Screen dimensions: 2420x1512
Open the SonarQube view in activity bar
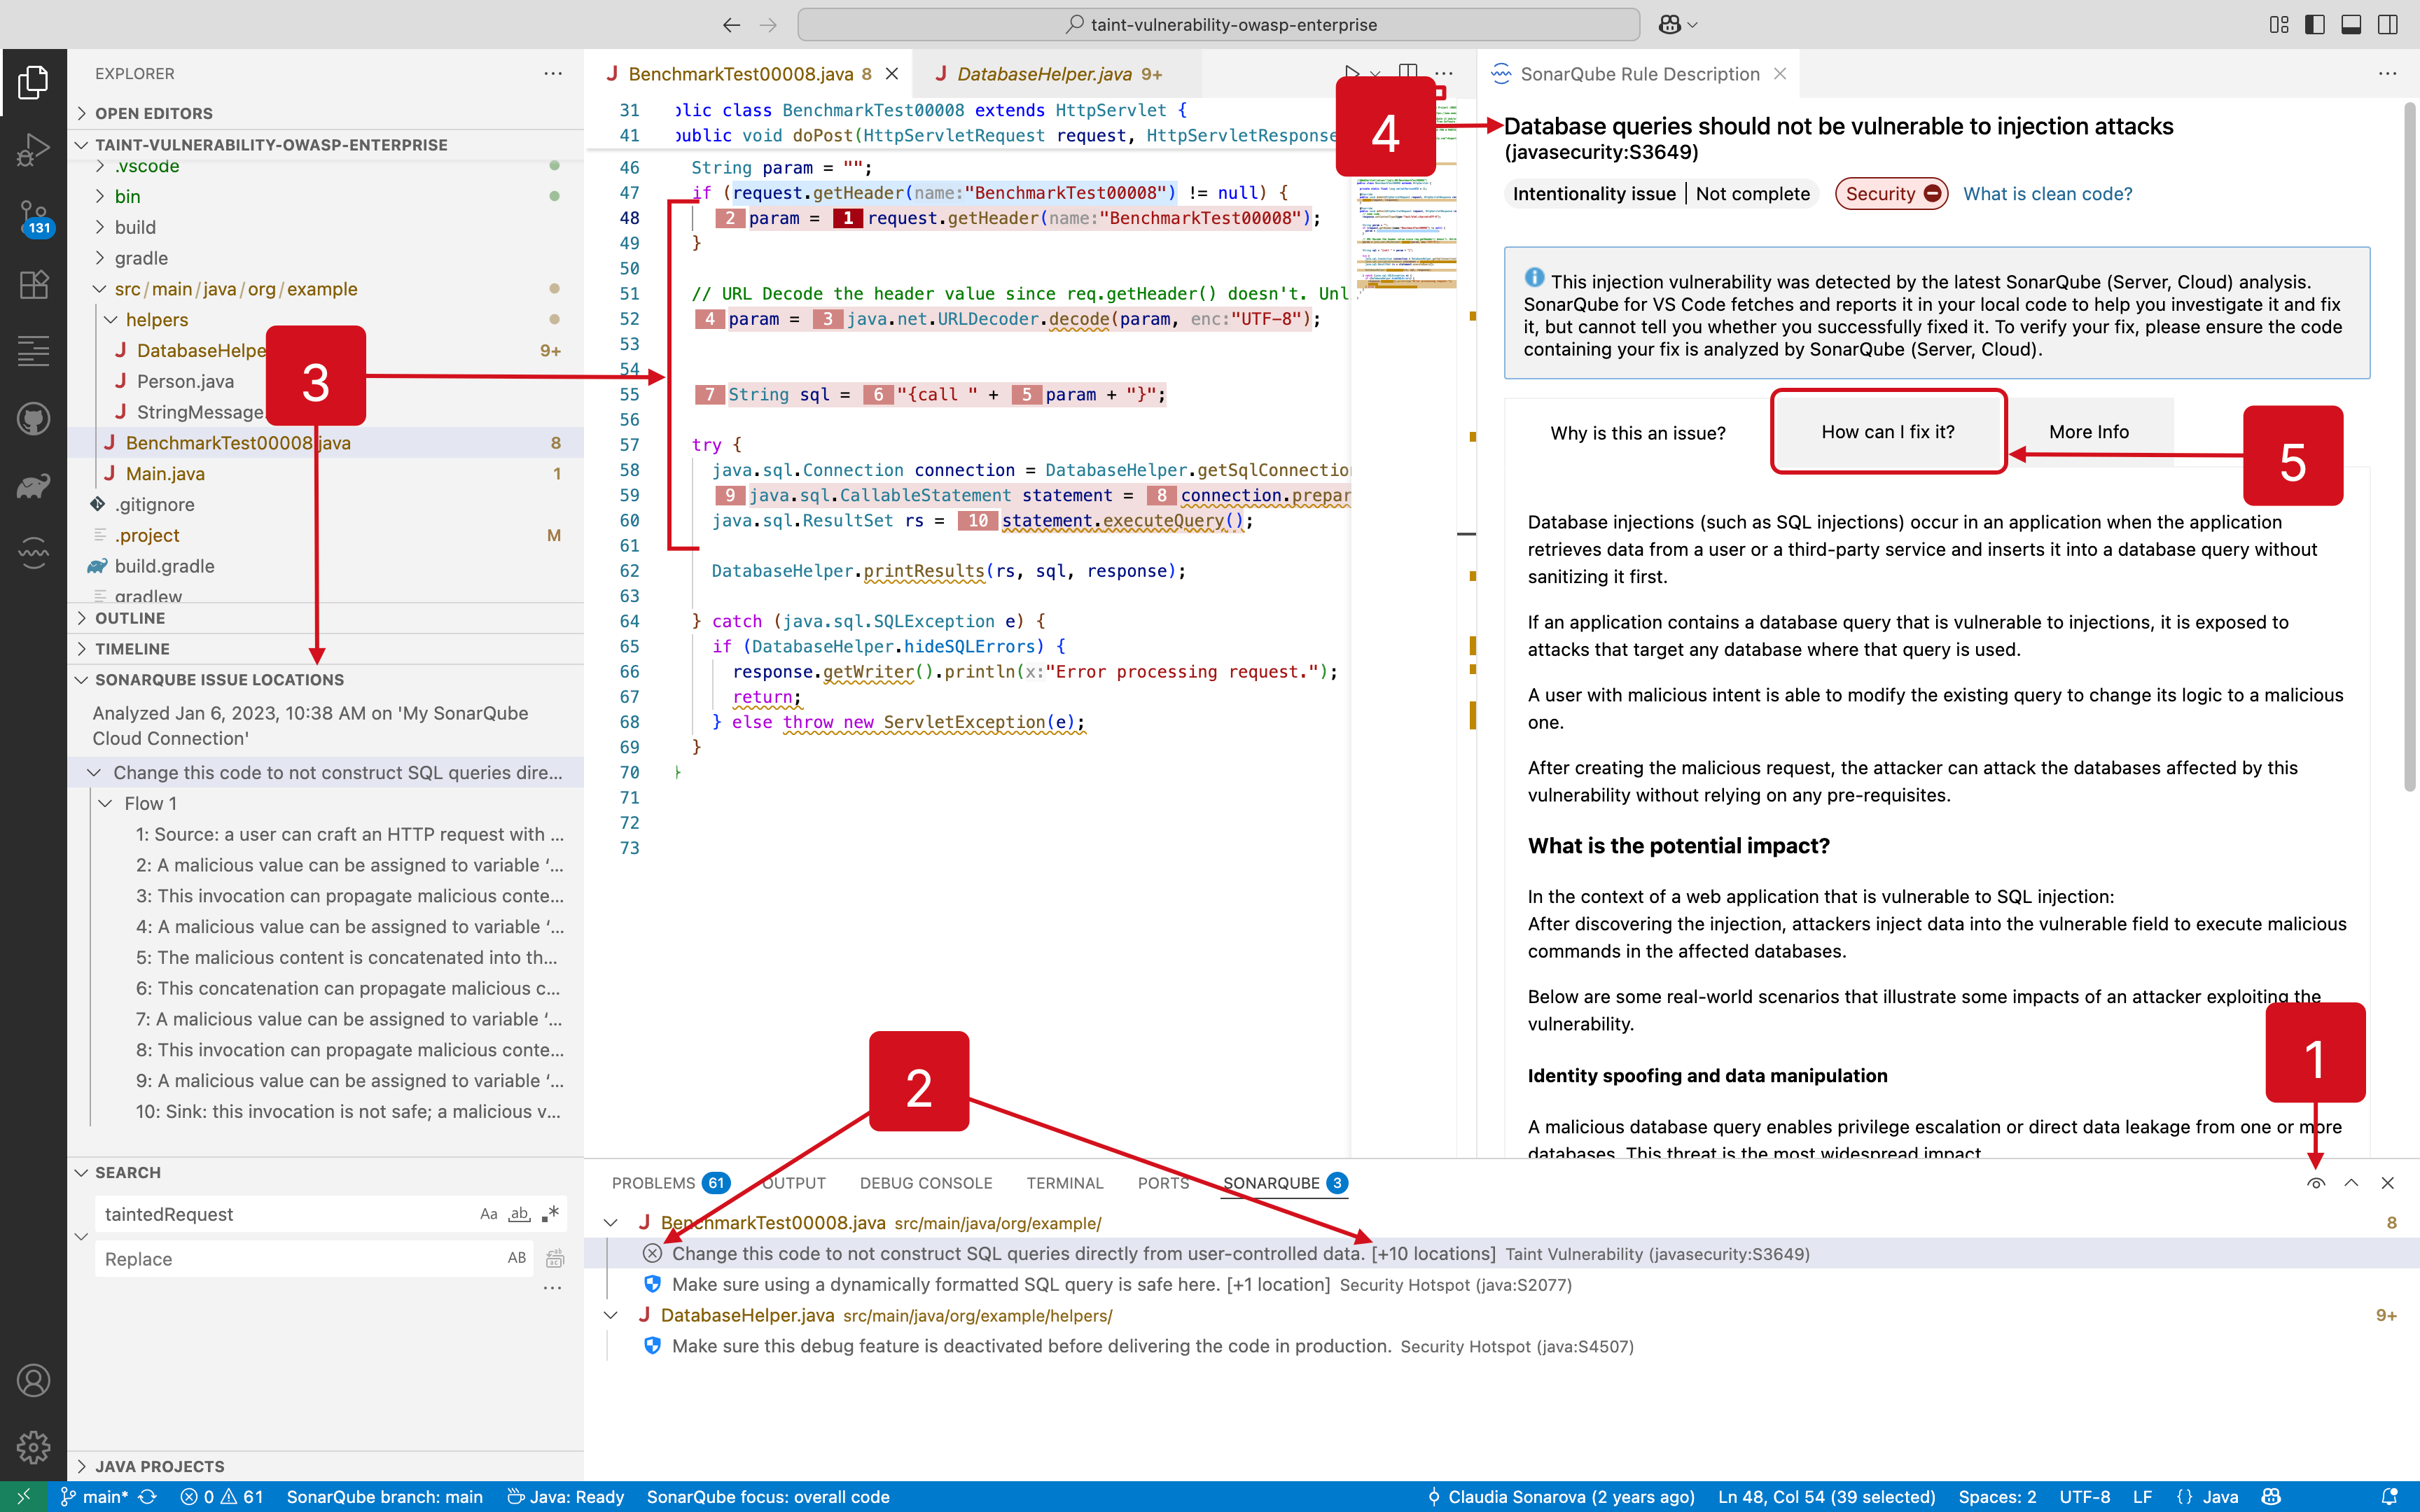click(33, 552)
